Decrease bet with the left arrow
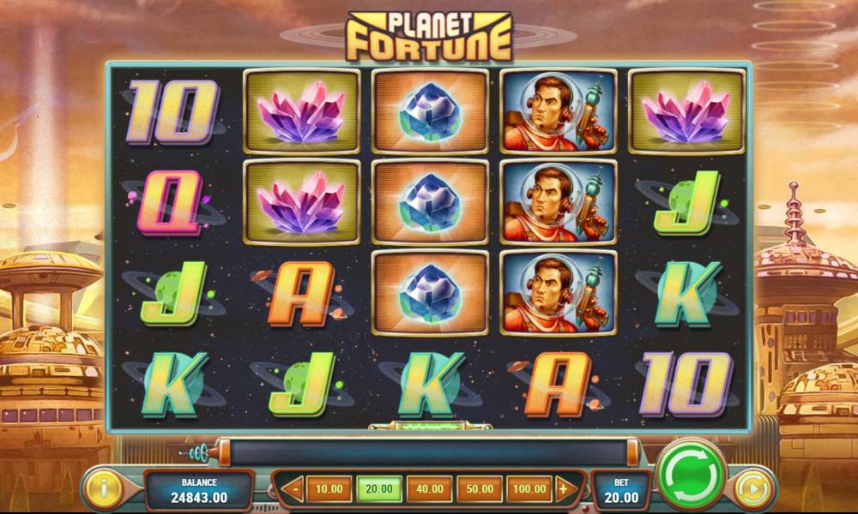 pyautogui.click(x=294, y=488)
